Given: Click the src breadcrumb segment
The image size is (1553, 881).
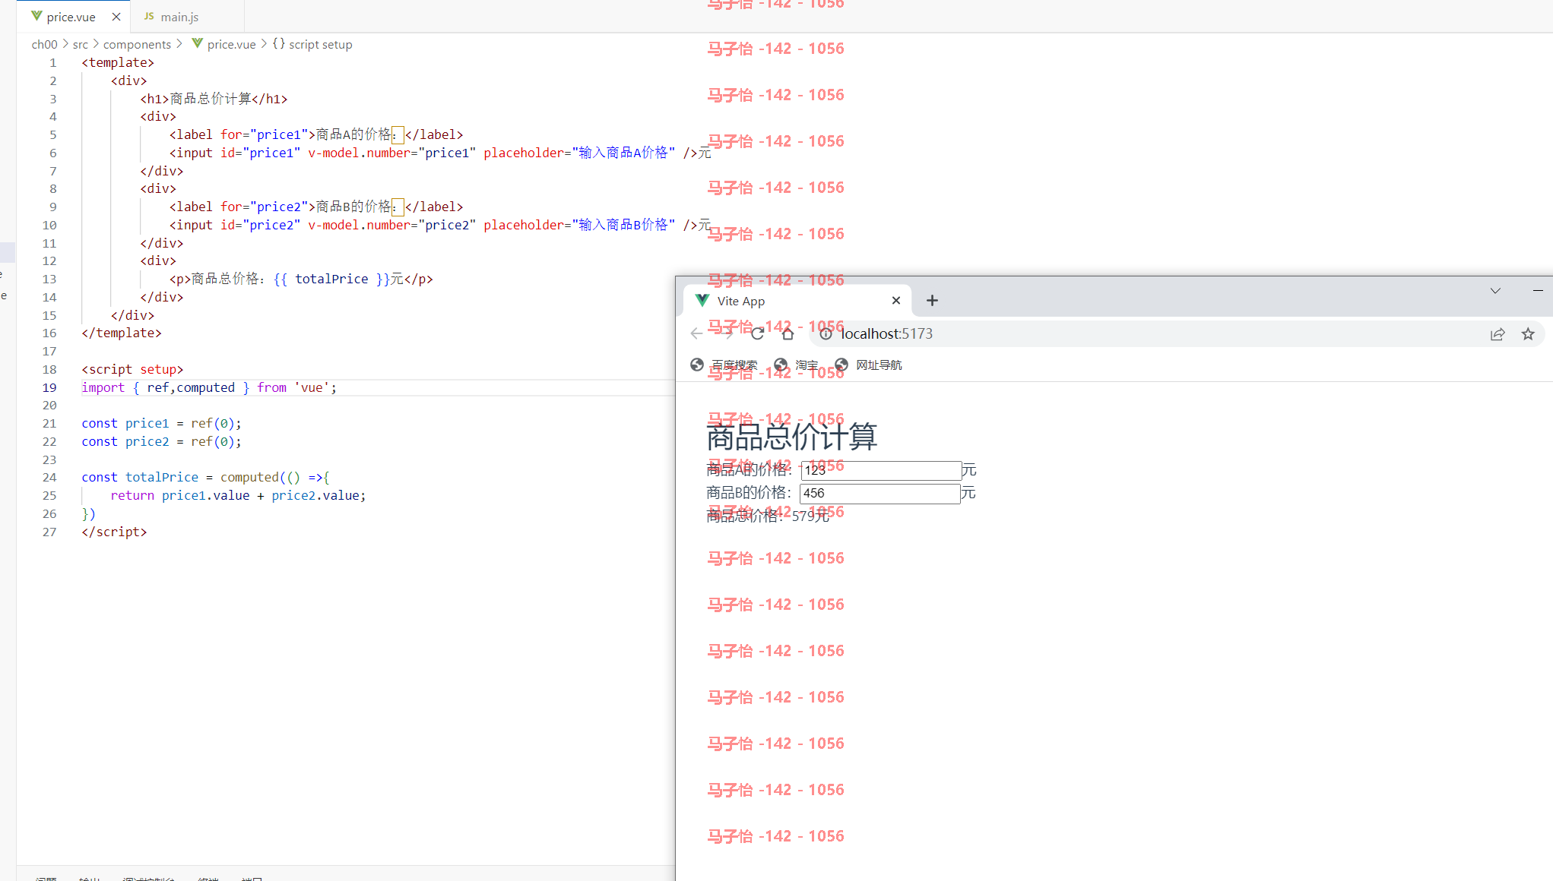Looking at the screenshot, I should [x=81, y=44].
